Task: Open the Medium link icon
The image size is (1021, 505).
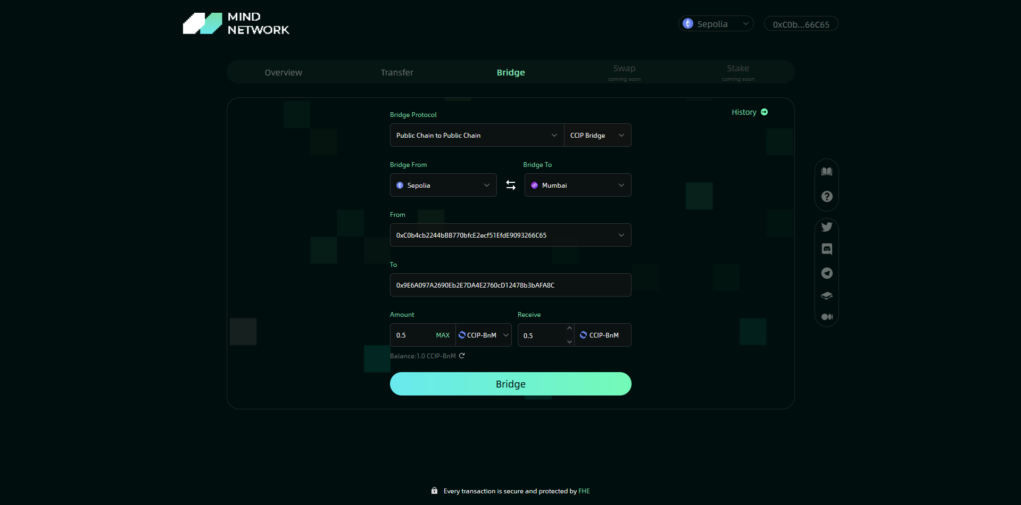Action: click(x=826, y=317)
